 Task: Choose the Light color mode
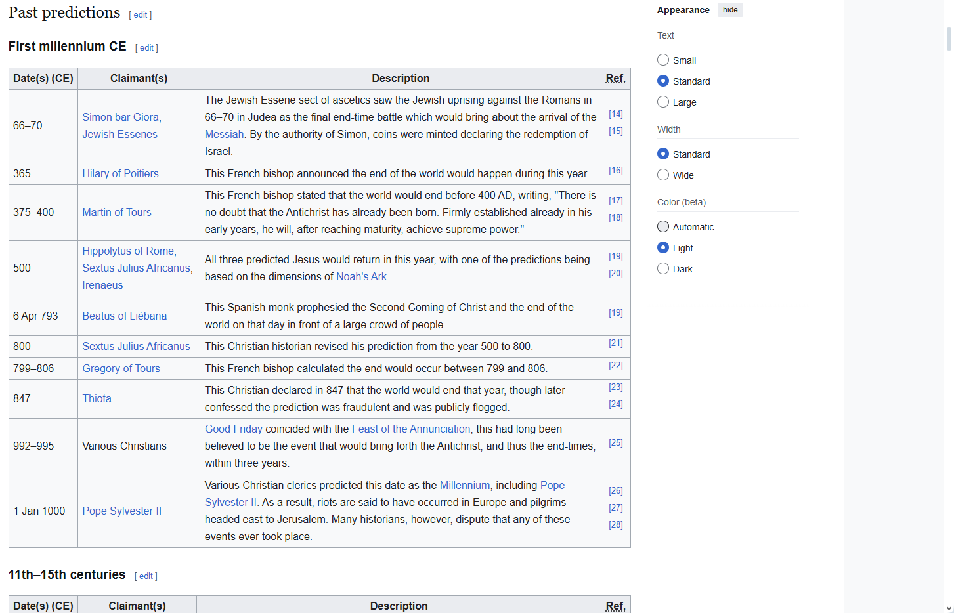pos(663,248)
